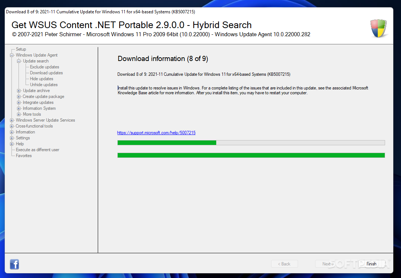401x278 pixels.
Task: Expand the Settings tree node
Action: (x=11, y=138)
